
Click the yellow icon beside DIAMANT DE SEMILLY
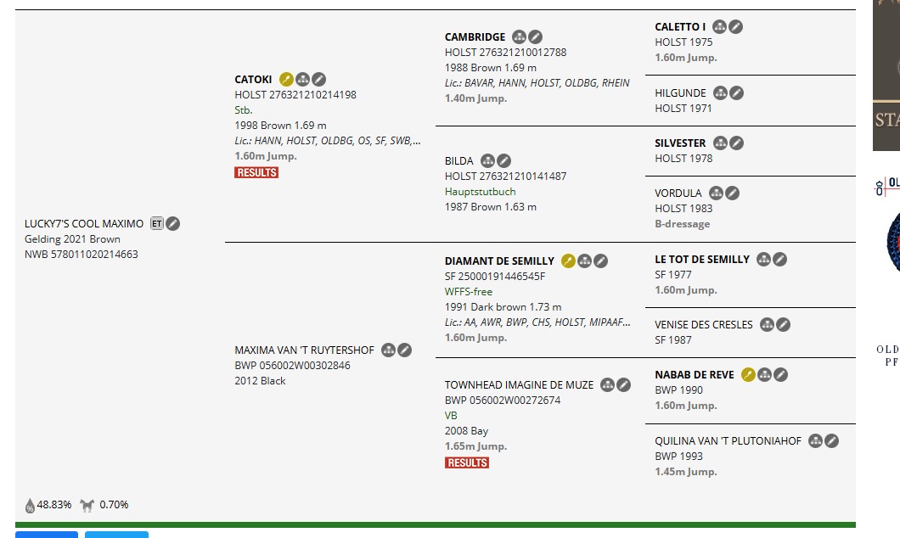click(x=568, y=261)
